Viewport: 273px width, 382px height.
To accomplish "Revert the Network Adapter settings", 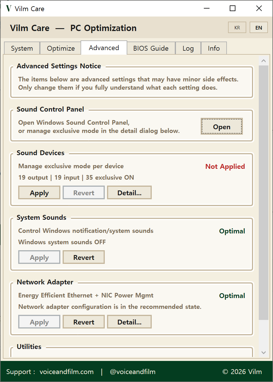I will click(83, 322).
